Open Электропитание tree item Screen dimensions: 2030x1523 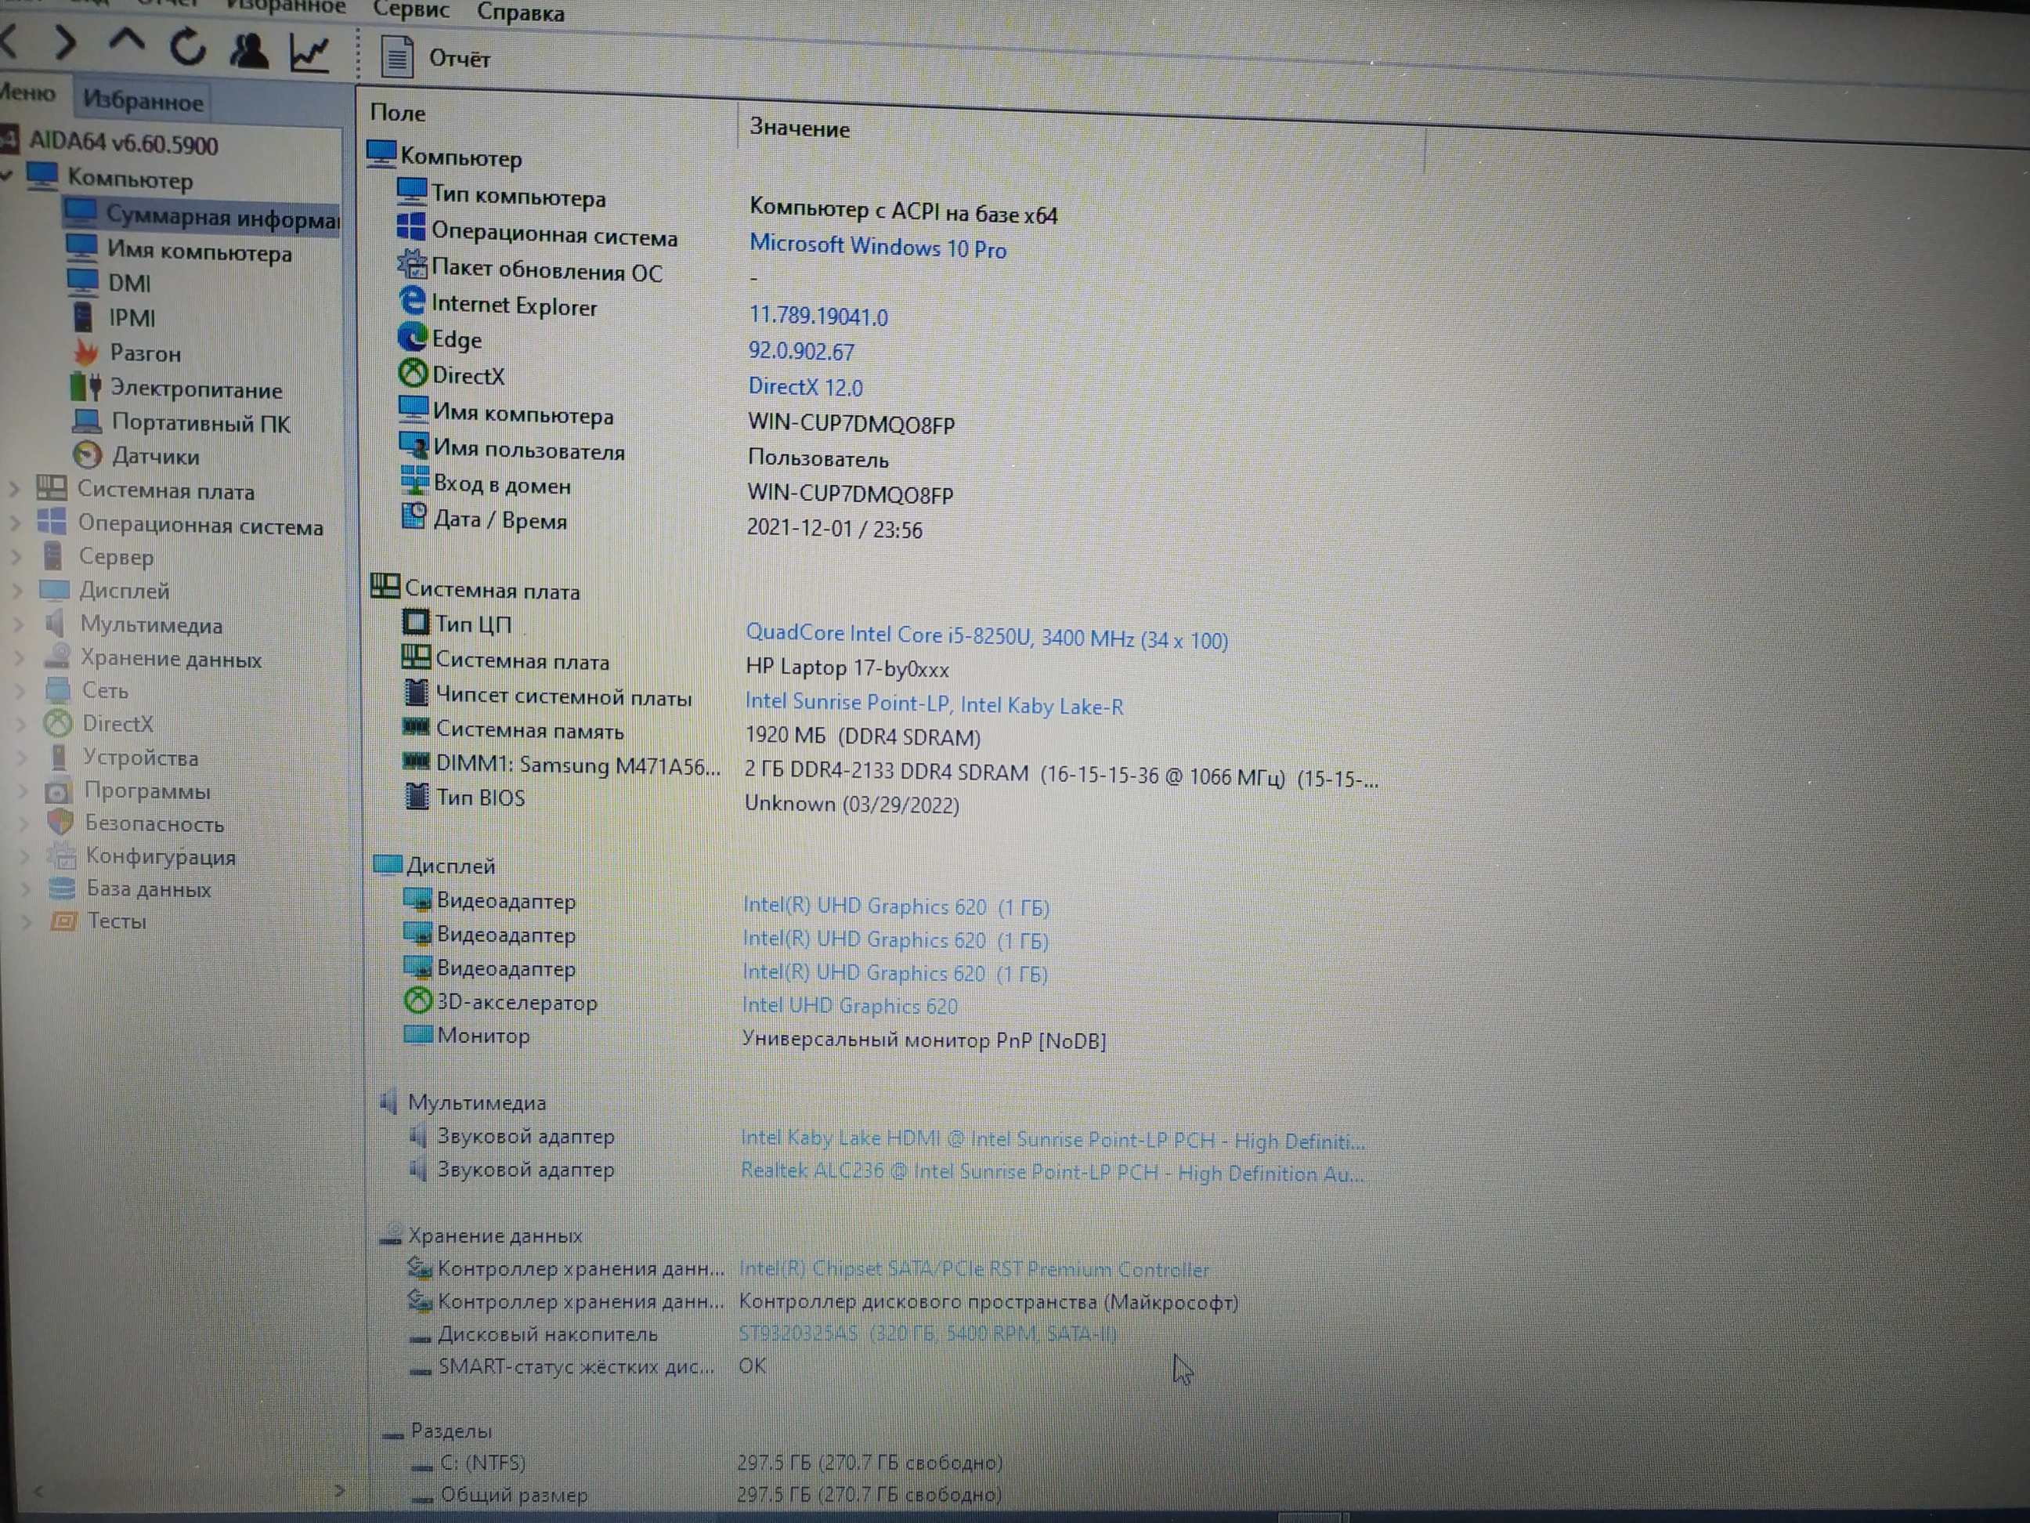196,389
